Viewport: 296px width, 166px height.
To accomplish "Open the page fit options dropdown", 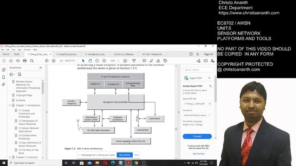I will point(125,60).
